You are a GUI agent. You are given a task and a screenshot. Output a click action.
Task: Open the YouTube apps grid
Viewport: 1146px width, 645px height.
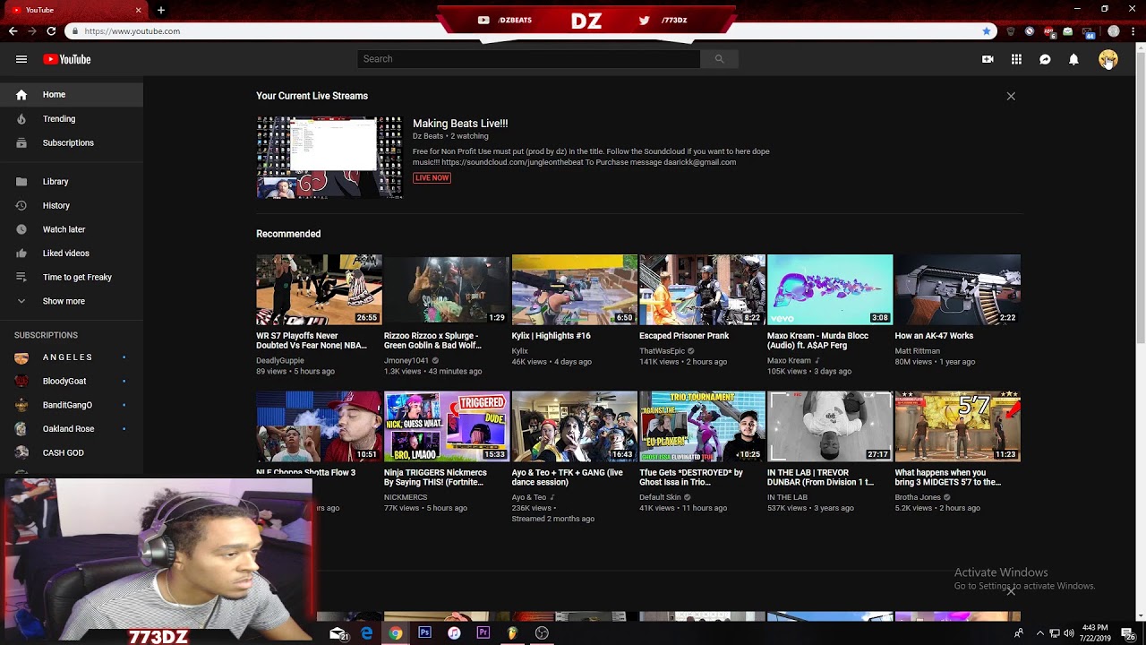tap(1016, 59)
